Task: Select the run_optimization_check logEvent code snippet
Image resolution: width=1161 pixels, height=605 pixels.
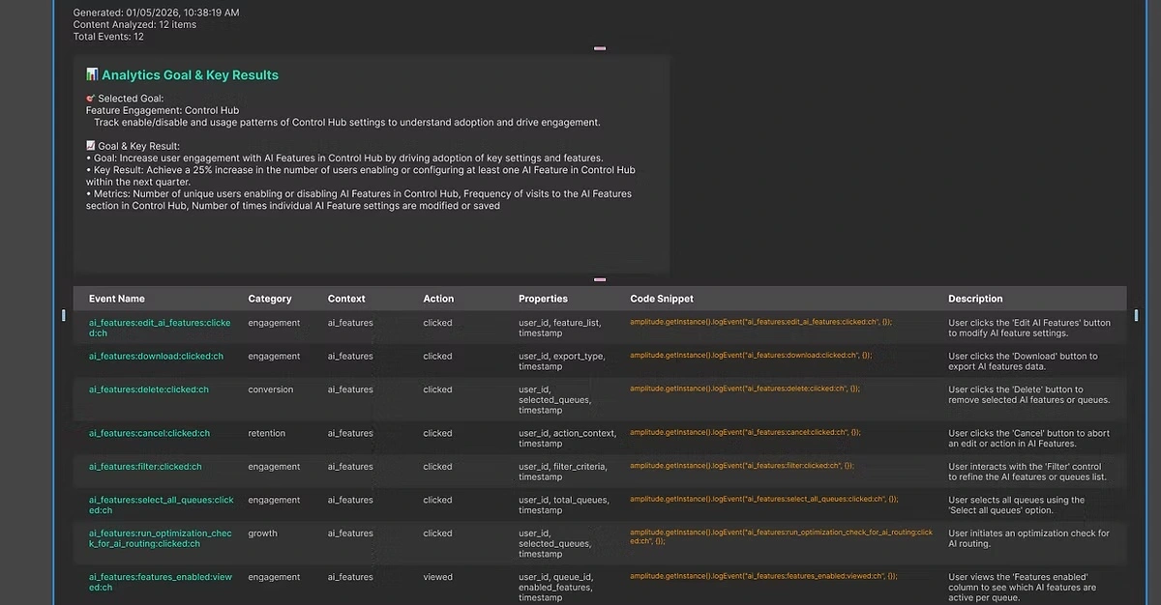Action: pos(781,536)
